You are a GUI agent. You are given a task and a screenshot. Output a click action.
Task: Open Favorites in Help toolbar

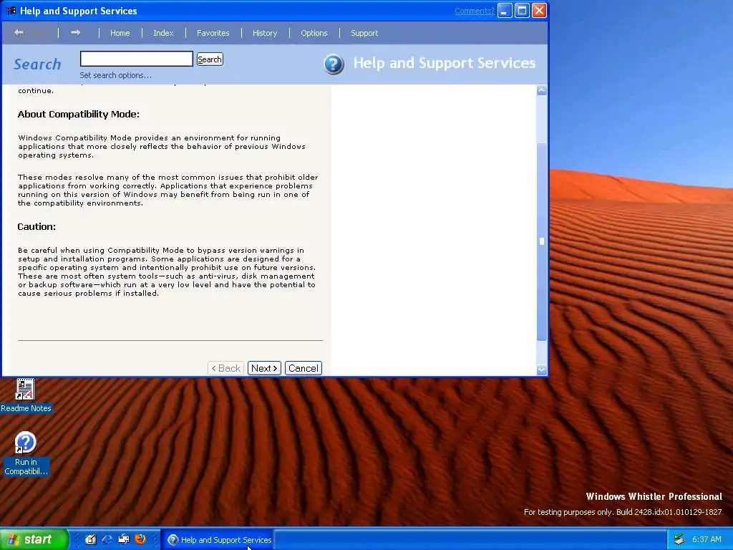pyautogui.click(x=213, y=33)
